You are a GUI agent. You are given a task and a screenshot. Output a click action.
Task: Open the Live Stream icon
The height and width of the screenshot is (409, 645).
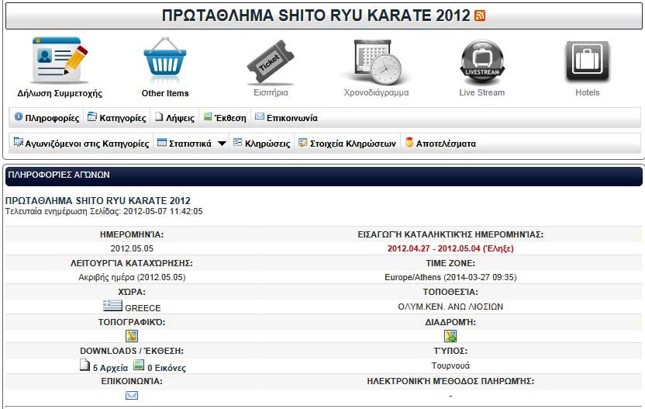pyautogui.click(x=481, y=61)
